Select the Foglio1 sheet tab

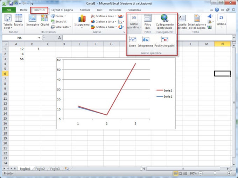[x=25, y=169]
